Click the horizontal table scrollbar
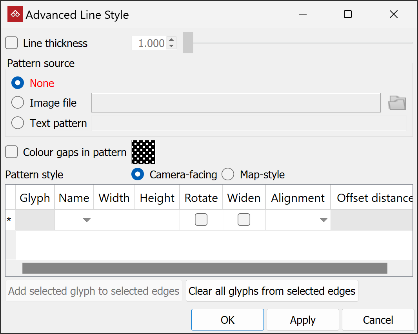This screenshot has height=334, width=418. click(205, 268)
